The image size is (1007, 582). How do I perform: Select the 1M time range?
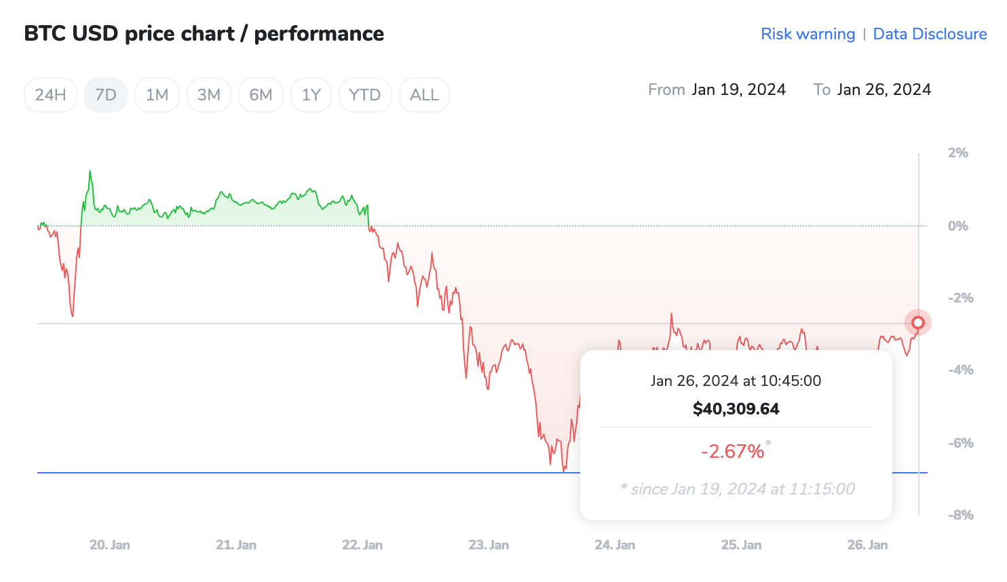[x=157, y=95]
